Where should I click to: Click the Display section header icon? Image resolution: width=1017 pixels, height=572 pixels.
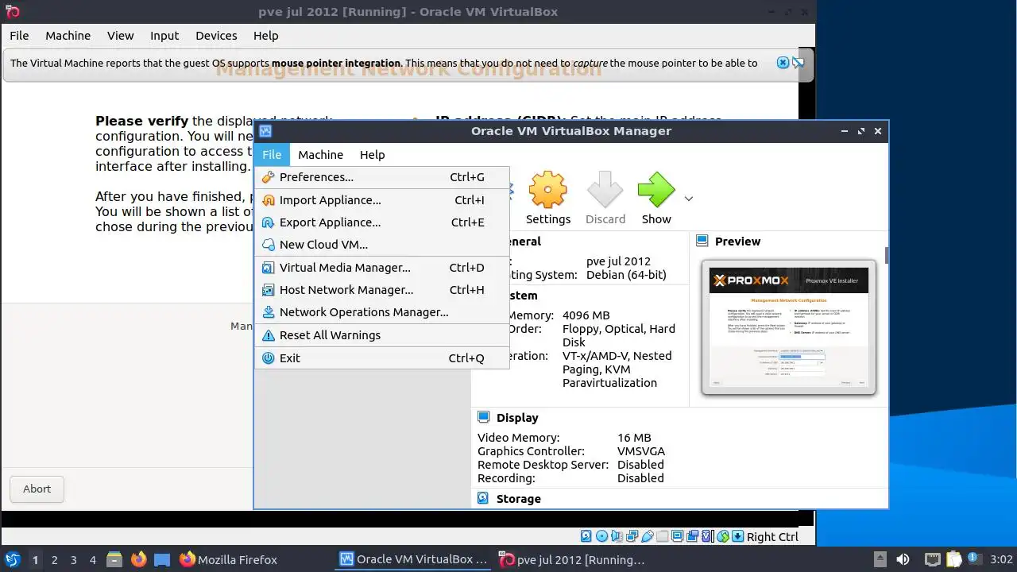[483, 417]
